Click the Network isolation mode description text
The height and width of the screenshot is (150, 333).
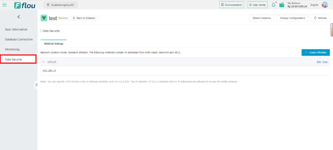pyautogui.click(x=111, y=52)
